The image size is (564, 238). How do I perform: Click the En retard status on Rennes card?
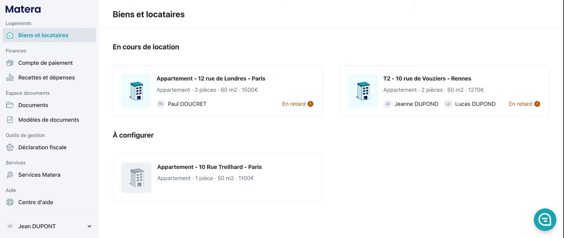(520, 104)
